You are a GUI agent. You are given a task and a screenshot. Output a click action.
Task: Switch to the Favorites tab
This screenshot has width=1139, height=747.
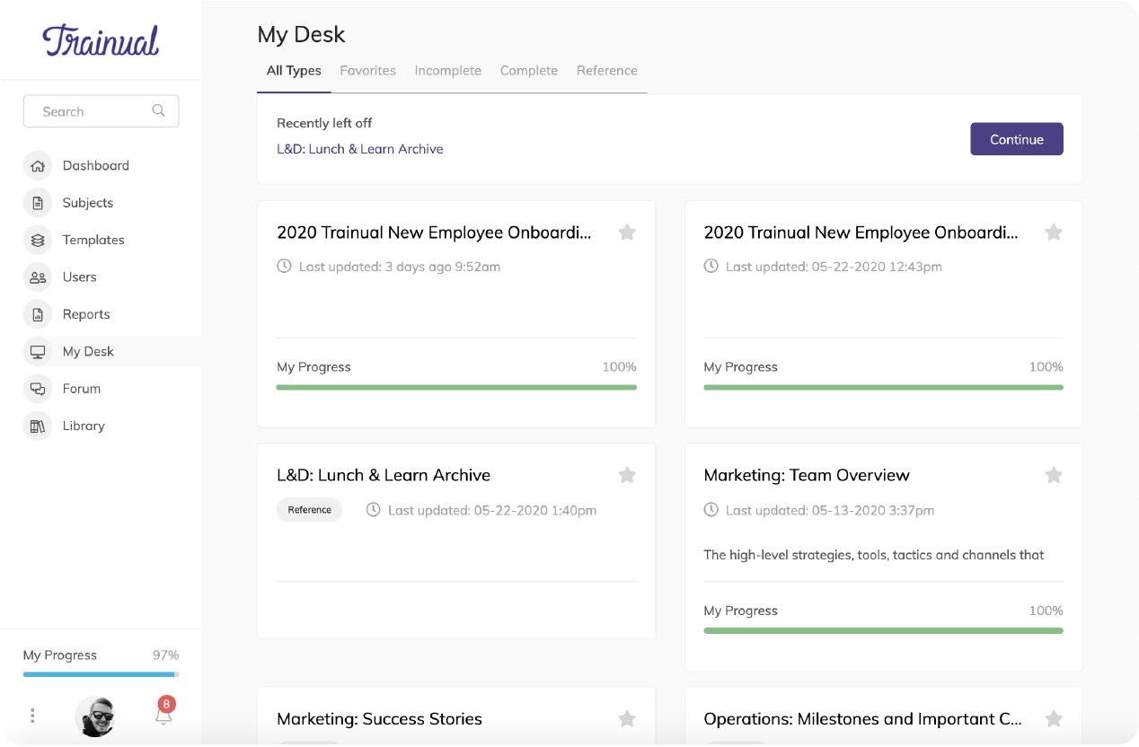pyautogui.click(x=367, y=71)
